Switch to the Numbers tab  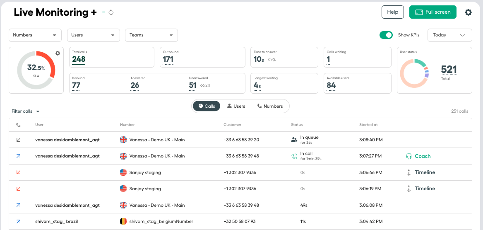270,106
